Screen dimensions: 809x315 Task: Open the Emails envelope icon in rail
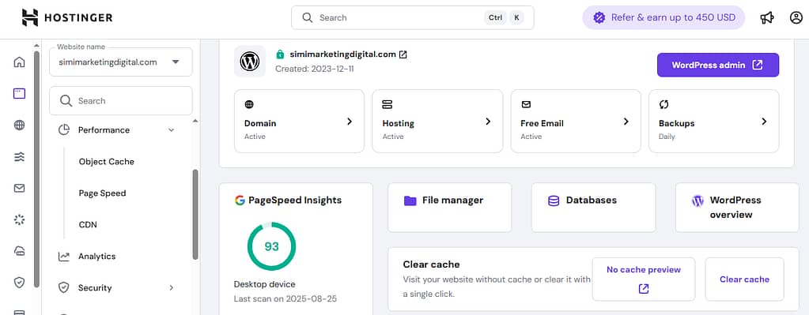point(19,189)
